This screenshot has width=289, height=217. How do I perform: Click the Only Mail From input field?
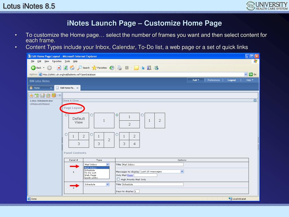point(145,175)
